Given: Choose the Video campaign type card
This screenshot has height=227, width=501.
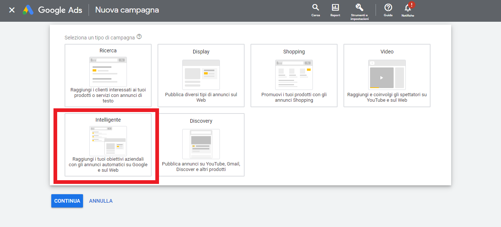Looking at the screenshot, I should (387, 76).
